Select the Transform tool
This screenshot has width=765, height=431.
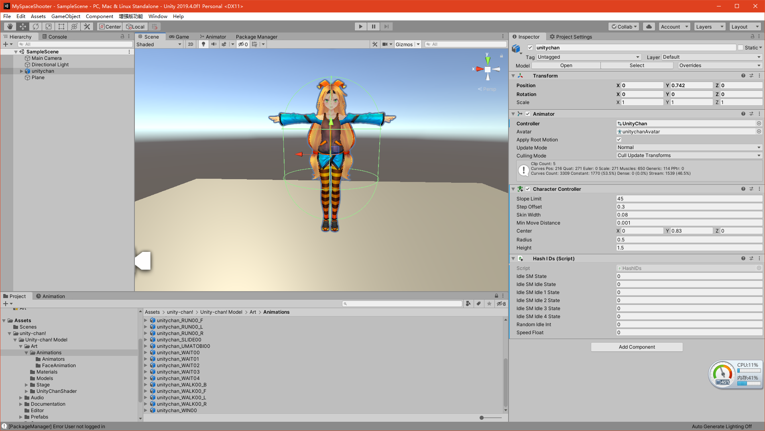[x=74, y=27]
